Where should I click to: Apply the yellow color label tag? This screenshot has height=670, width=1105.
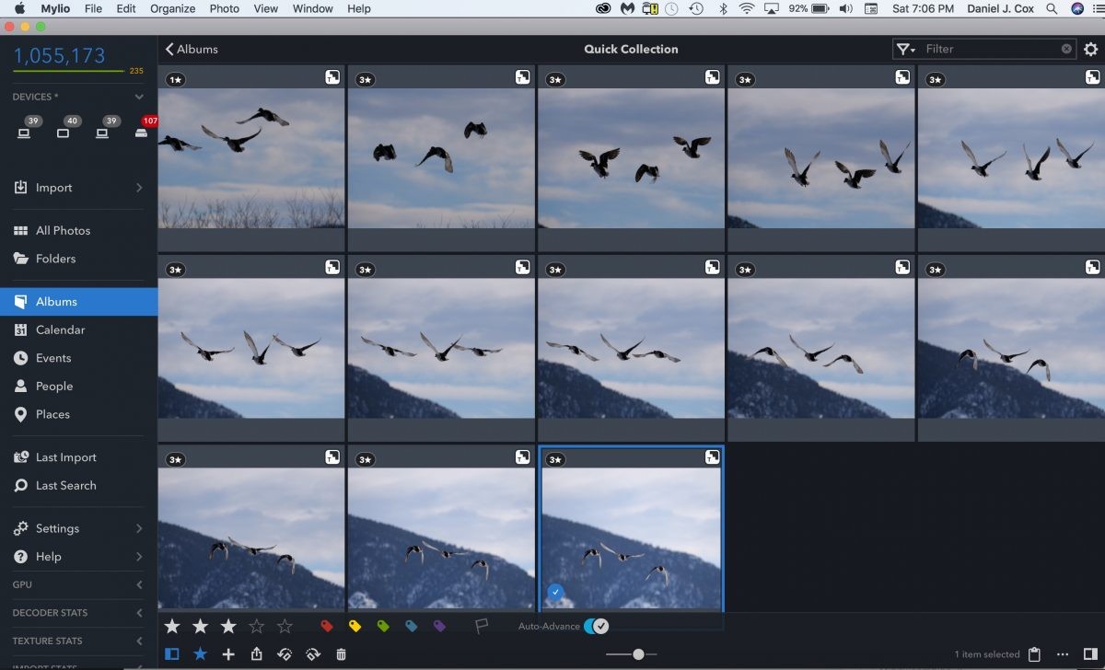pos(355,627)
